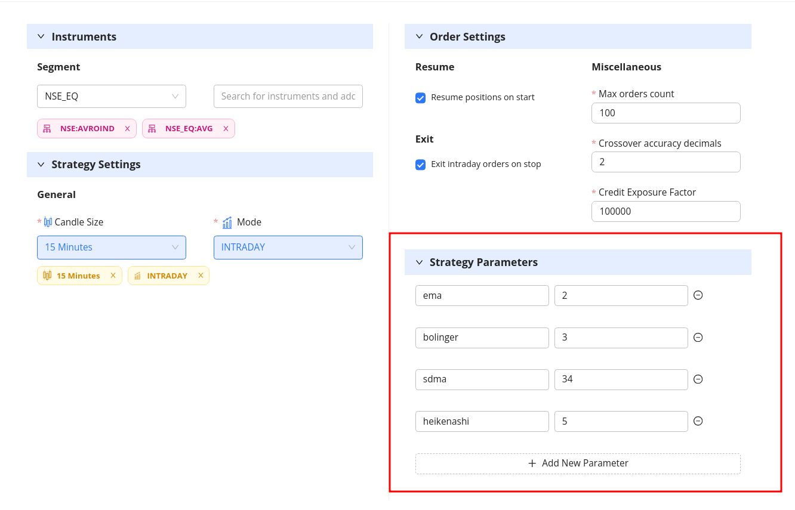795x510 pixels.
Task: Click the bolinger value field containing 3
Action: [621, 338]
